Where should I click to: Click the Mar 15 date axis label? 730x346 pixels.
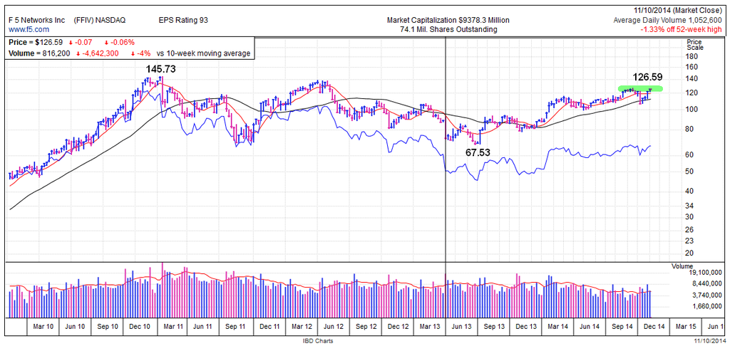[687, 327]
